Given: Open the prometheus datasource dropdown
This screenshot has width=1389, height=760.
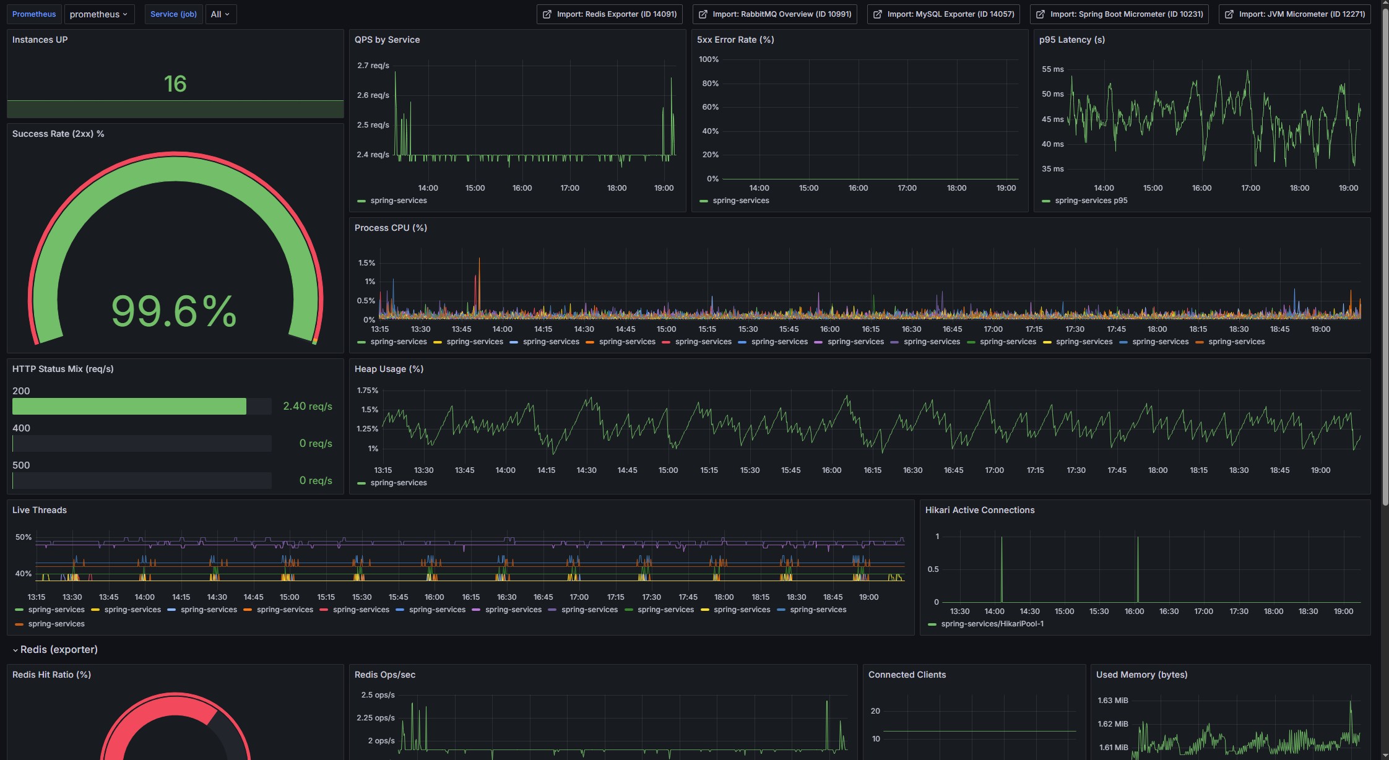Looking at the screenshot, I should (x=99, y=14).
